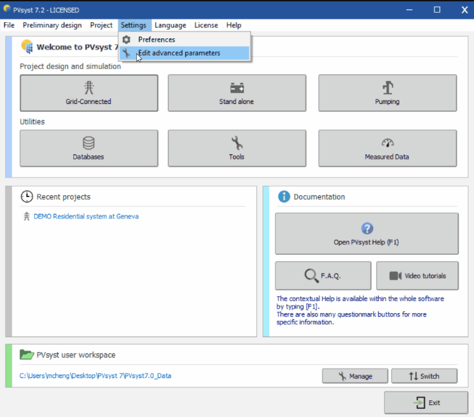This screenshot has height=417, width=474.
Task: Open DEMO Residential system at Geneva
Action: (86, 216)
